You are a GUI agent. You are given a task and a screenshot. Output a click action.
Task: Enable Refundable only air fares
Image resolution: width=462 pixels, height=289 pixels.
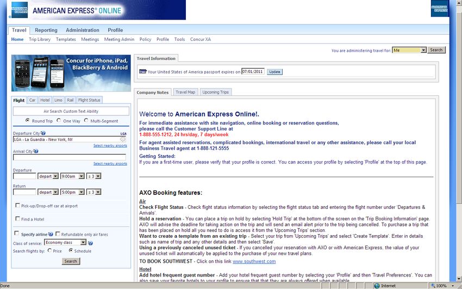click(x=58, y=233)
